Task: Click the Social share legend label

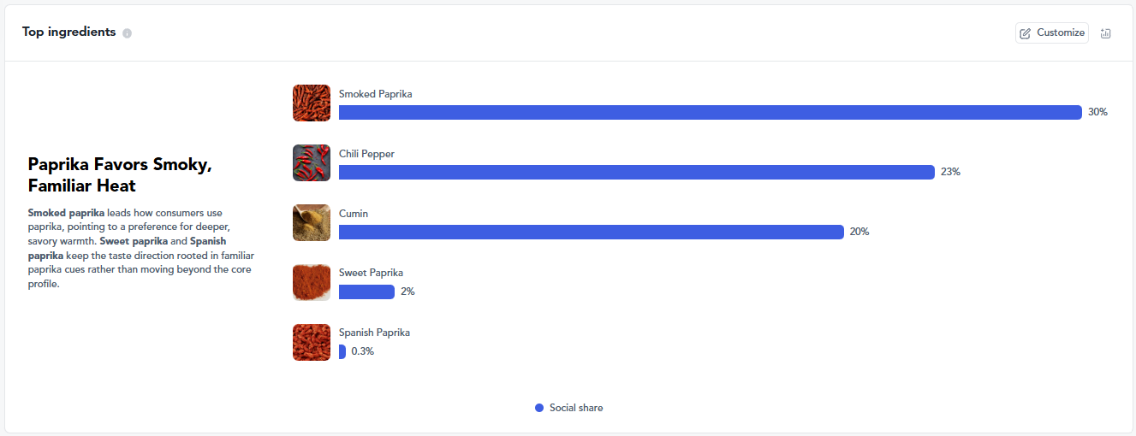Action: tap(576, 408)
